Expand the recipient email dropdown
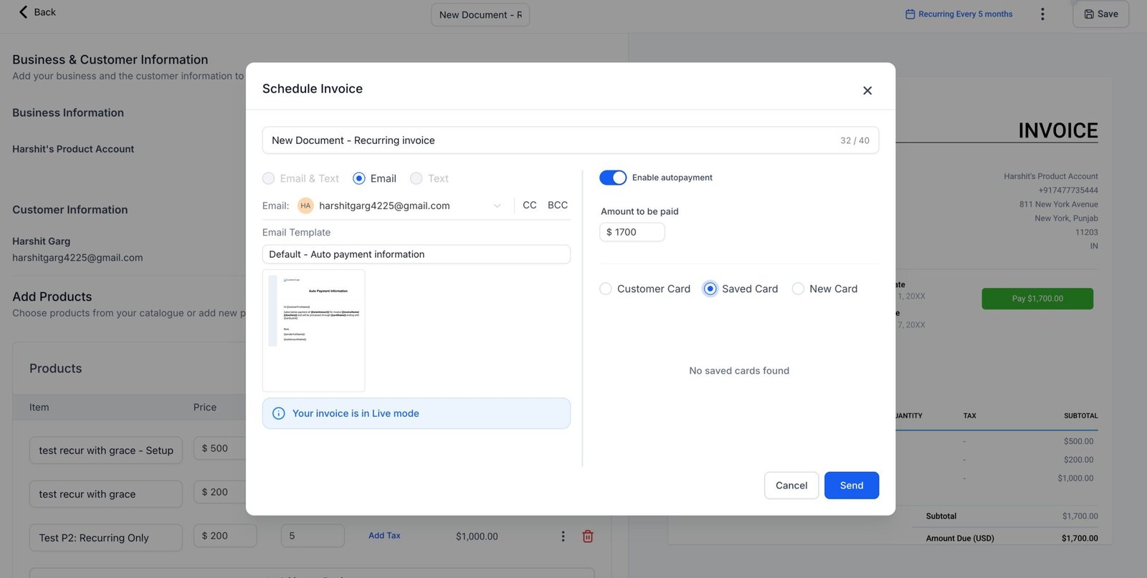This screenshot has height=578, width=1147. 497,206
